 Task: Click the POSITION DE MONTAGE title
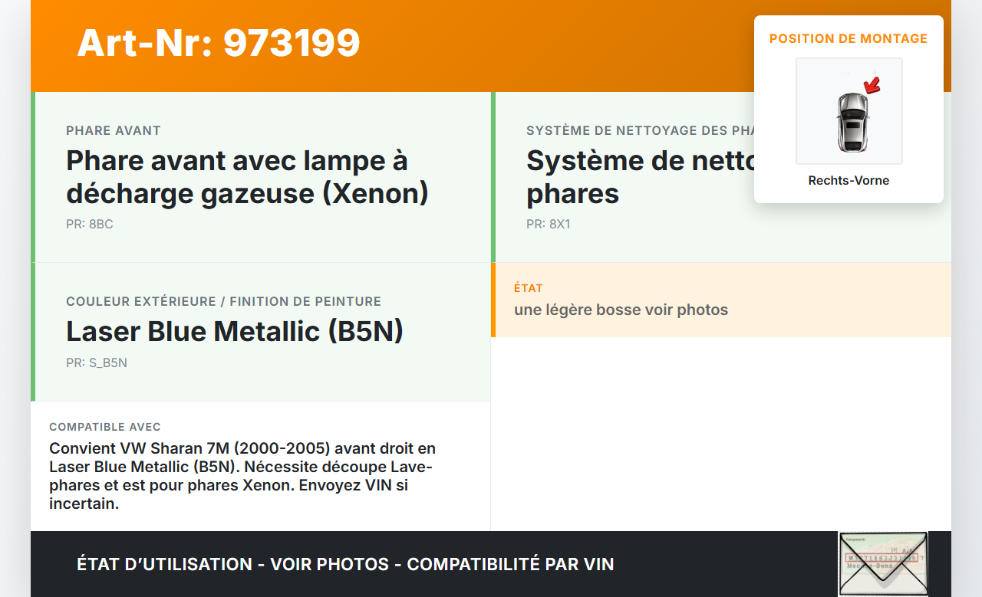tap(849, 38)
